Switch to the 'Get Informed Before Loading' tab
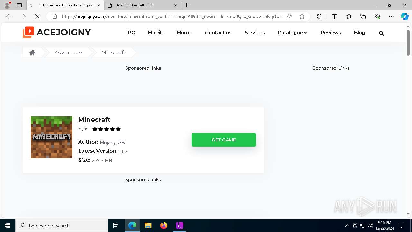Viewport: 412px width, 232px height. [x=65, y=5]
